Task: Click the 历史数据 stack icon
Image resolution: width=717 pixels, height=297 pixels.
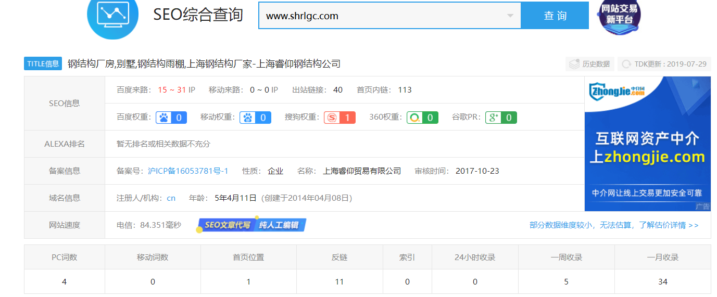Action: pos(574,64)
